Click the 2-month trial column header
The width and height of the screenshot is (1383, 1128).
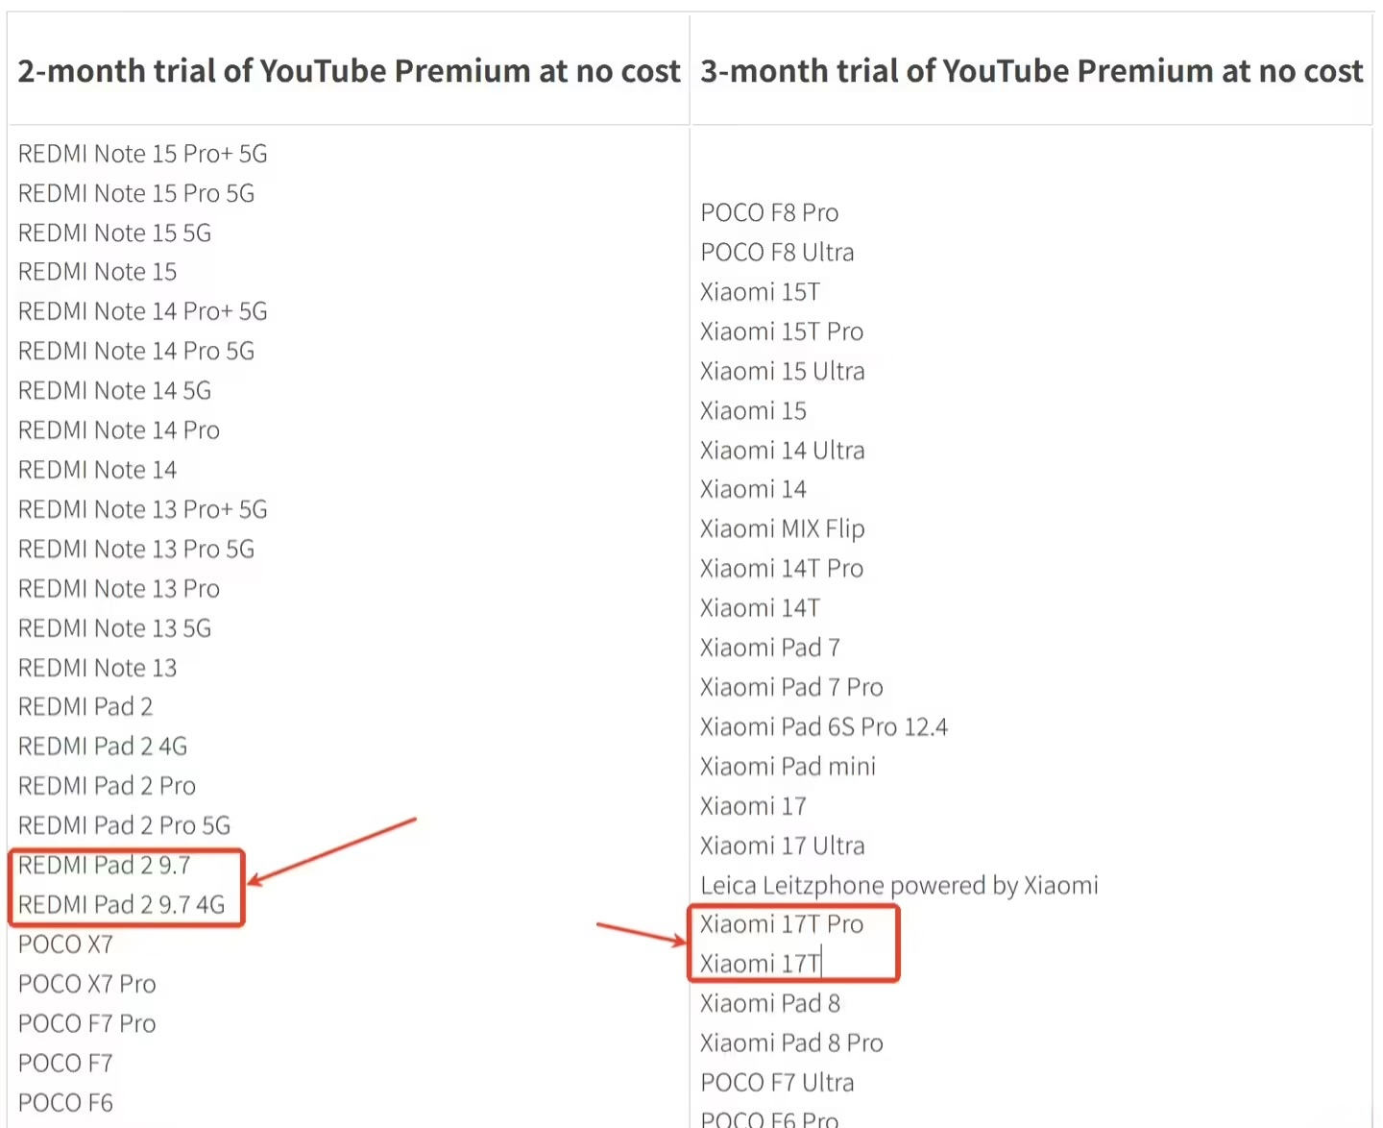coord(349,71)
